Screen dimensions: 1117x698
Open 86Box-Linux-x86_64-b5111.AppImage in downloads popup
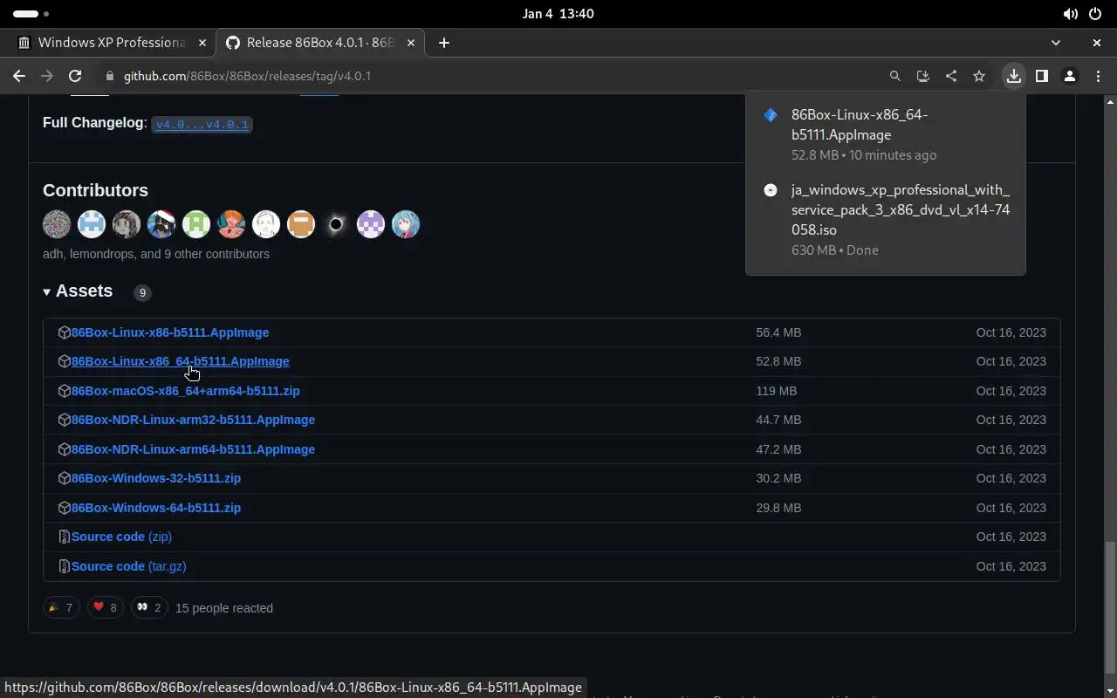click(x=886, y=134)
